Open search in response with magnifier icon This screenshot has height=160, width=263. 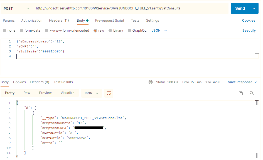coord(252,93)
